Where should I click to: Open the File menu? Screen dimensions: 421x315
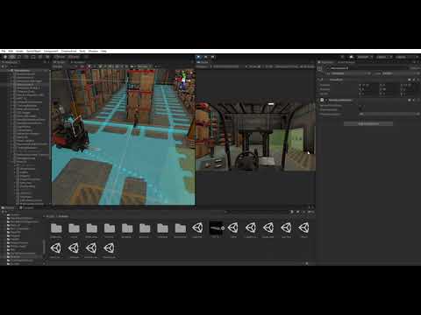pos(4,52)
